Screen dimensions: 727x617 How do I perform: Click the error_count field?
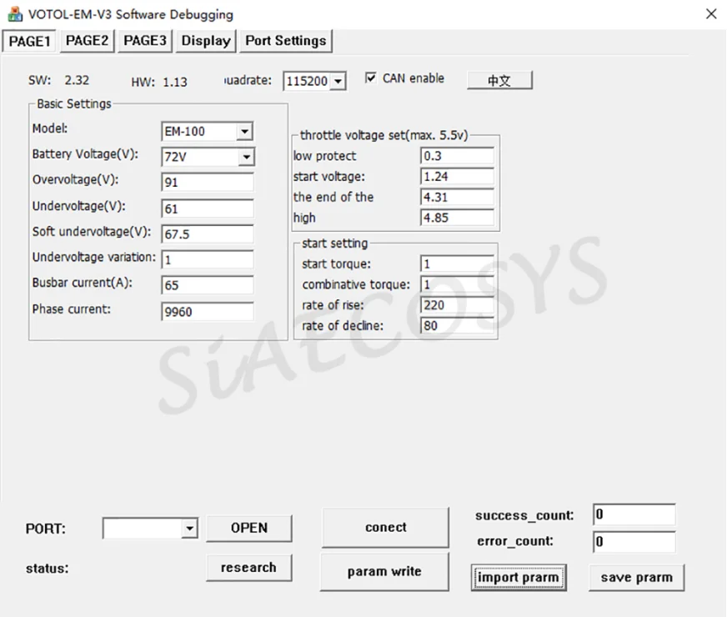[x=634, y=542]
